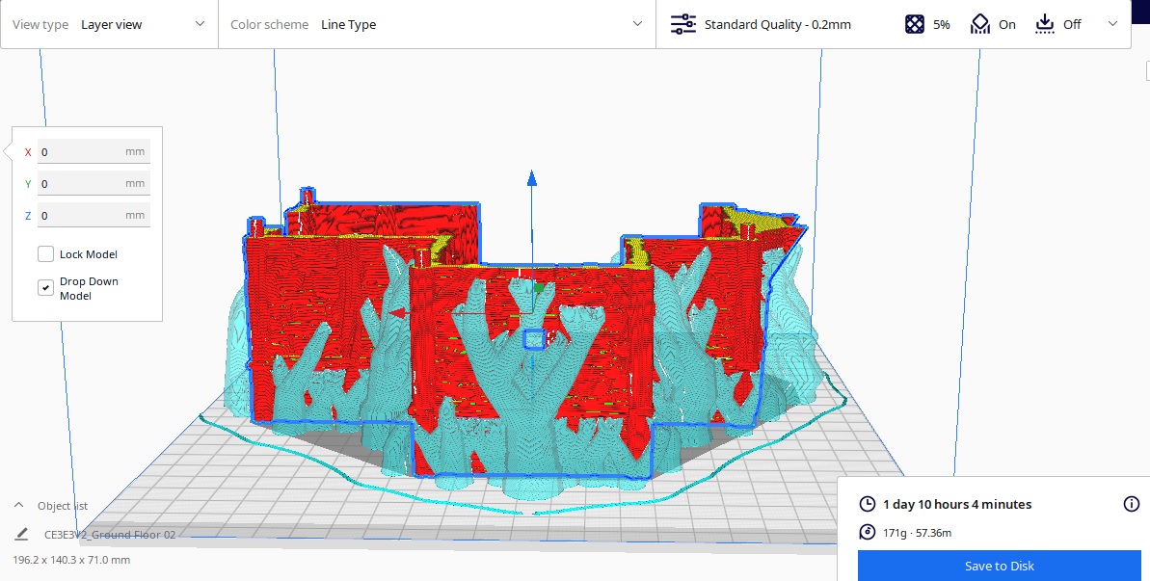This screenshot has width=1150, height=581.
Task: Click the blue Z-axis move arrow handle
Action: click(532, 178)
